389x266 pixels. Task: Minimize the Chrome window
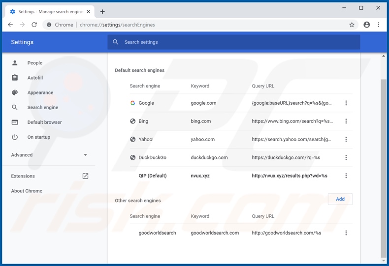344,8
